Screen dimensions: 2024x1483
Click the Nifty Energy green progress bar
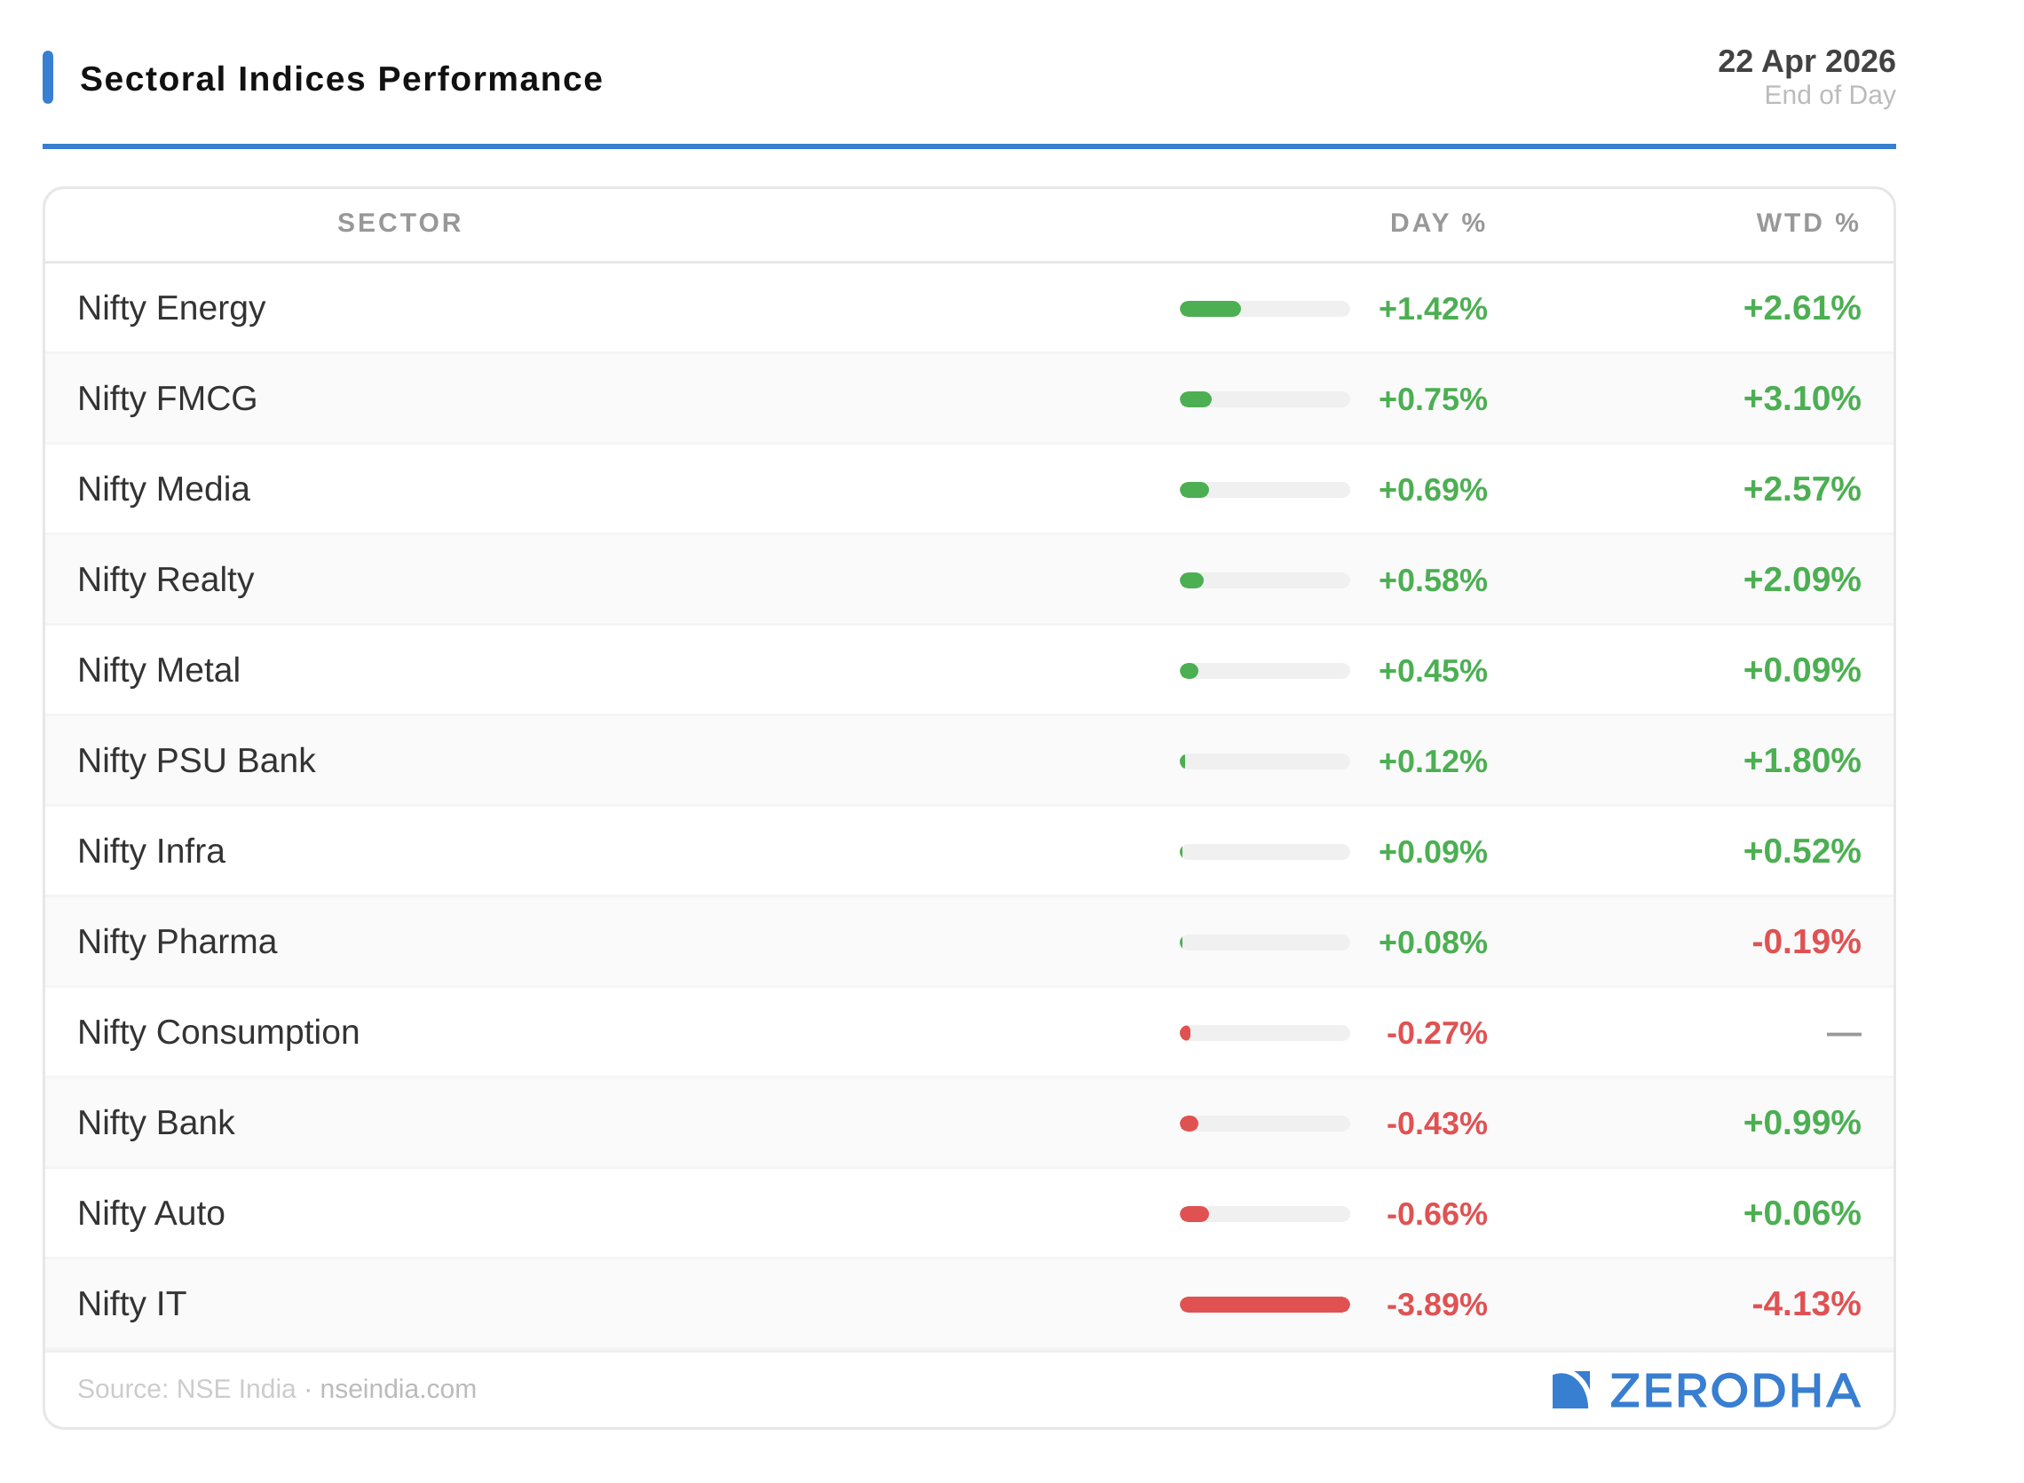(1211, 309)
